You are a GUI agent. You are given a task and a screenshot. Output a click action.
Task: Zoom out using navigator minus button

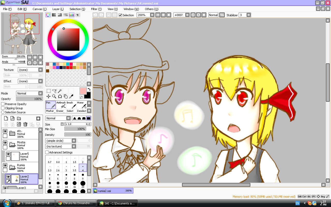[30, 57]
